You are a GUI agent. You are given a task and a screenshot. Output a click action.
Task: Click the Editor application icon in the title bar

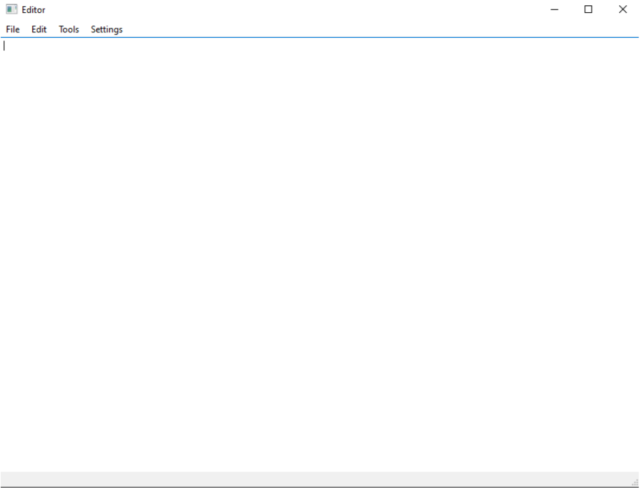pyautogui.click(x=11, y=9)
